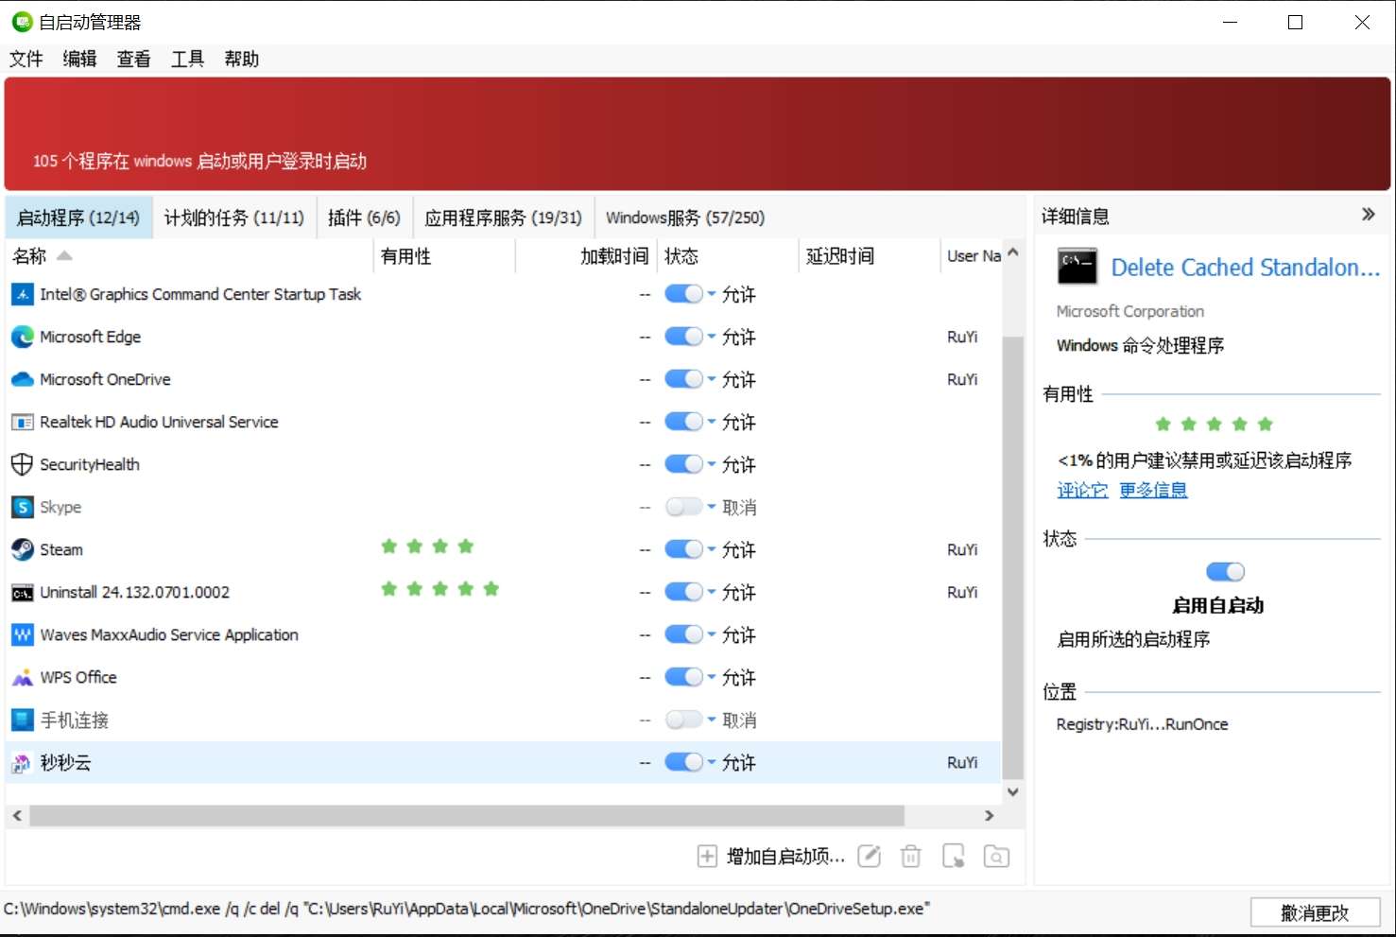Click the trash delete icon
The width and height of the screenshot is (1396, 937).
click(910, 856)
